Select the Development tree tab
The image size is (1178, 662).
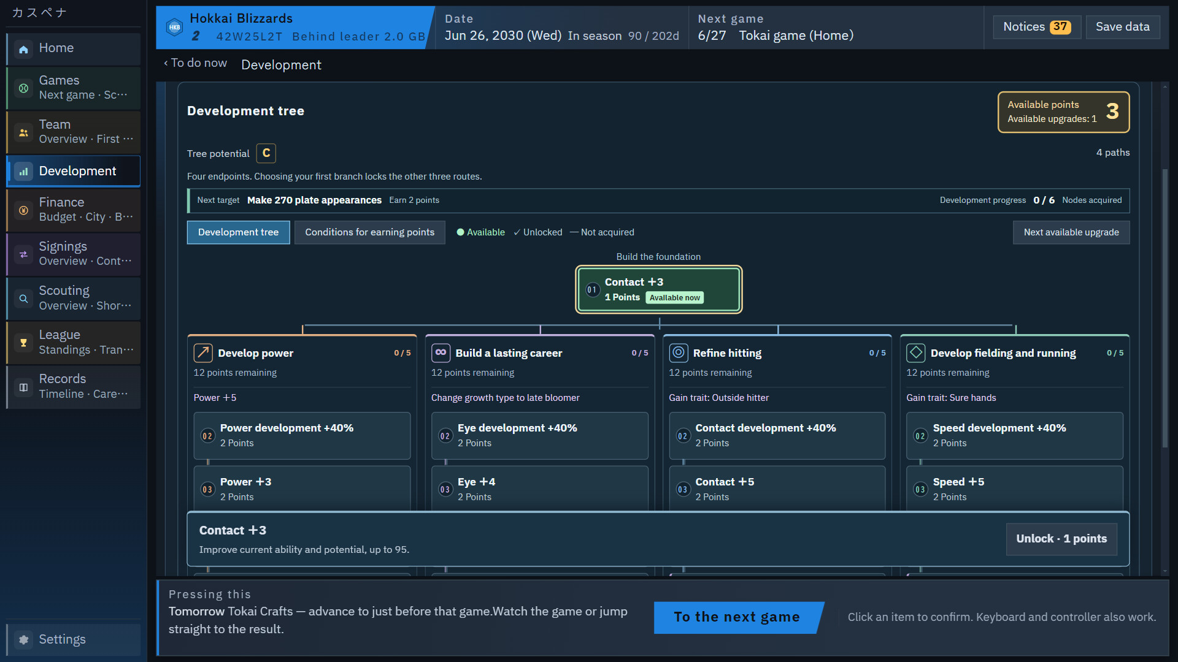[x=238, y=232]
